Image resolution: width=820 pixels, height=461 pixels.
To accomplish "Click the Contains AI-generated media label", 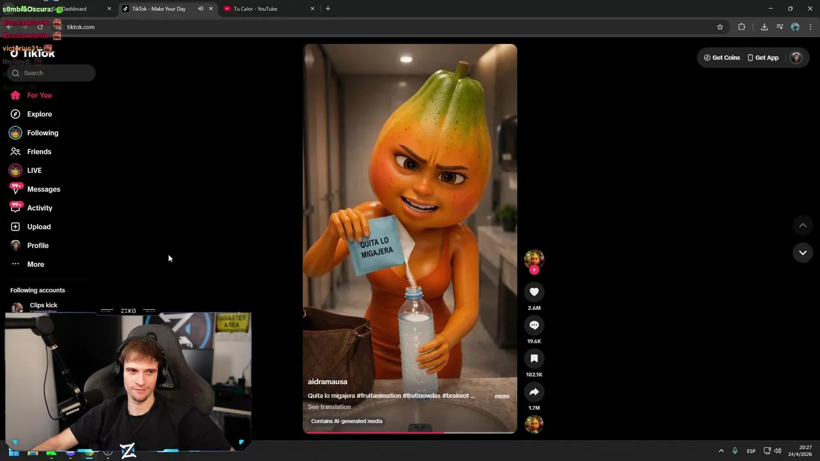I will point(347,421).
